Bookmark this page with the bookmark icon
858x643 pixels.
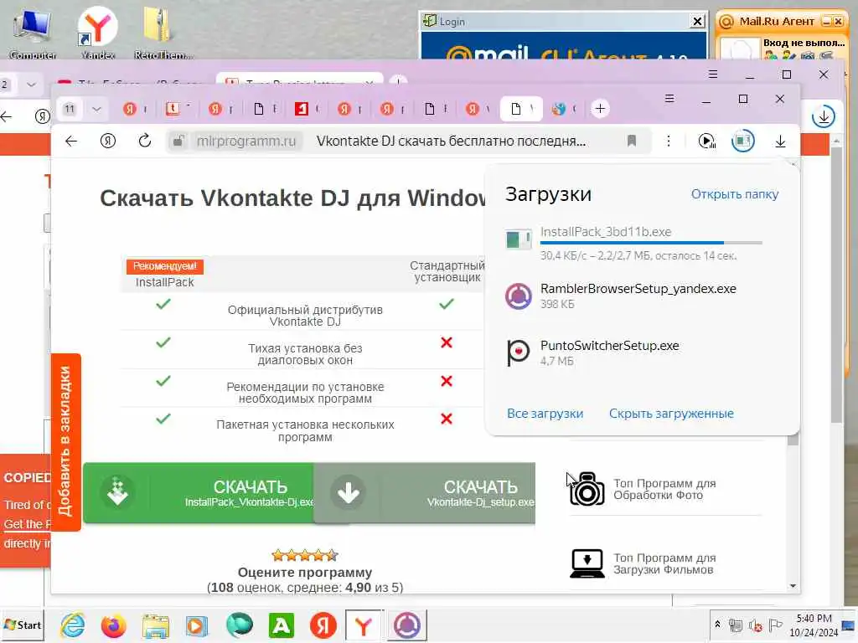[632, 141]
